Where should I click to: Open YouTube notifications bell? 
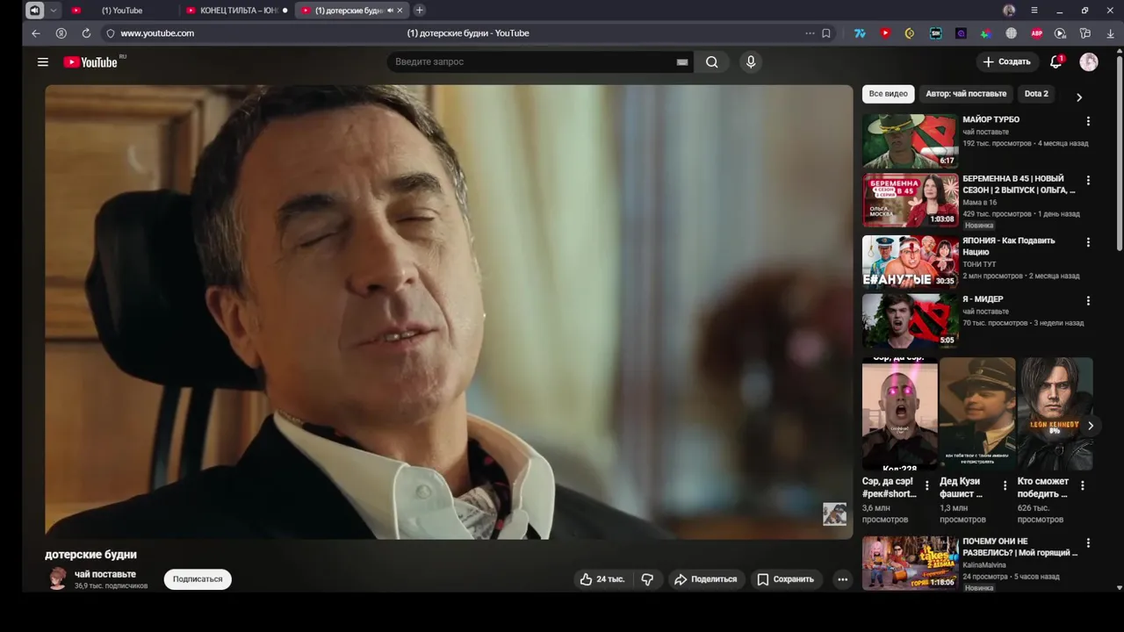coord(1056,61)
